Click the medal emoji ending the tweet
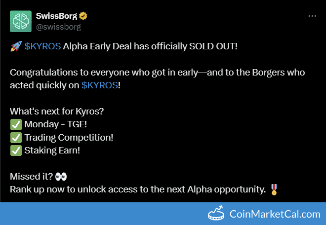The height and width of the screenshot is (225, 326). coord(274,189)
